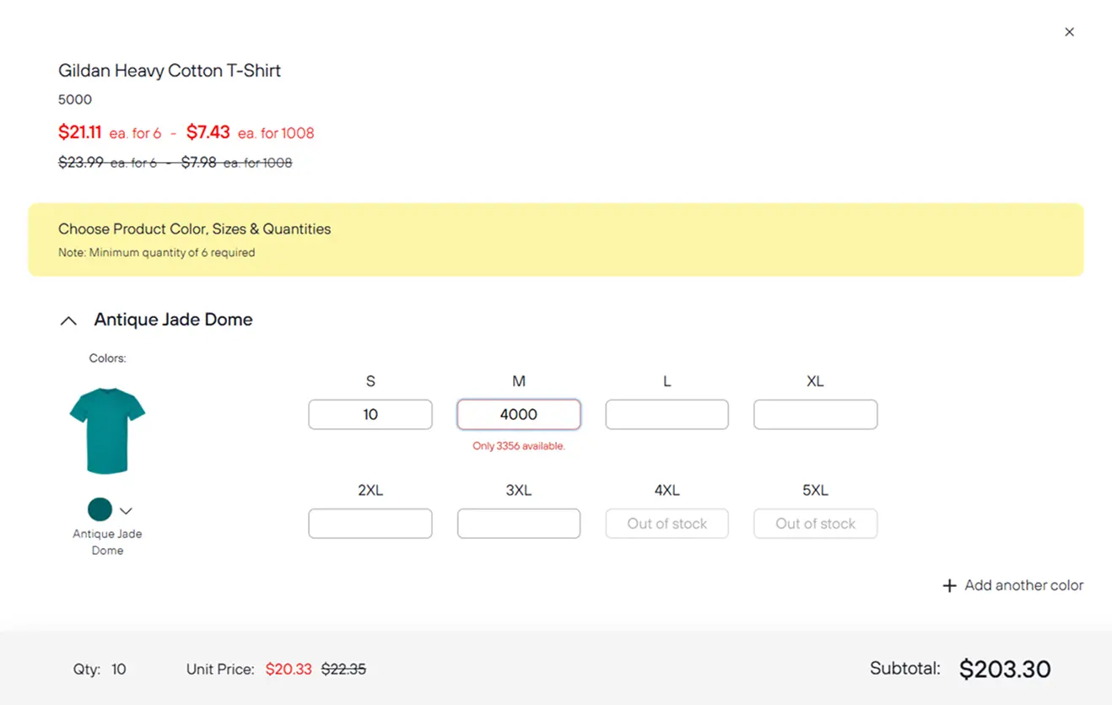Click the 3XL size quantity field
The image size is (1112, 705).
click(519, 523)
